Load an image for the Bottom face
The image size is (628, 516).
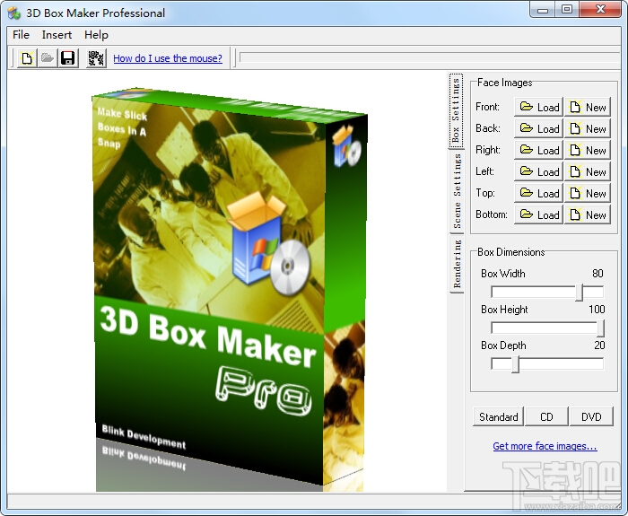coord(538,214)
